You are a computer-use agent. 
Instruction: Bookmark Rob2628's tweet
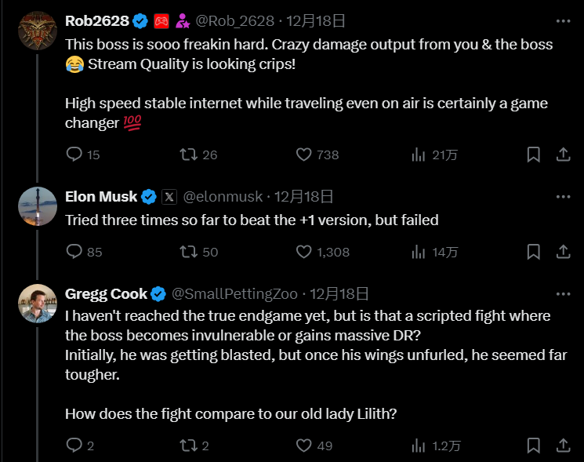coord(533,155)
